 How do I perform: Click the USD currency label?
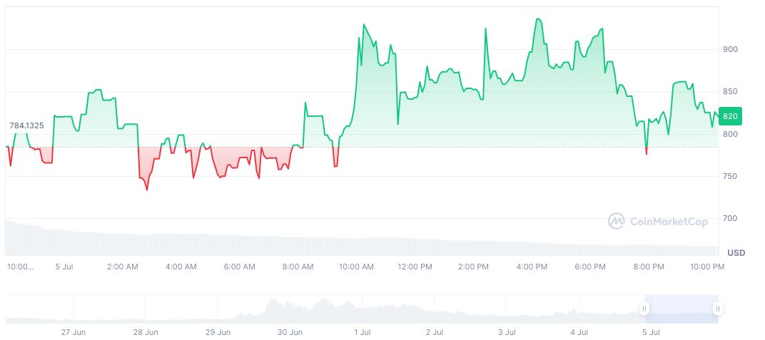pos(736,253)
